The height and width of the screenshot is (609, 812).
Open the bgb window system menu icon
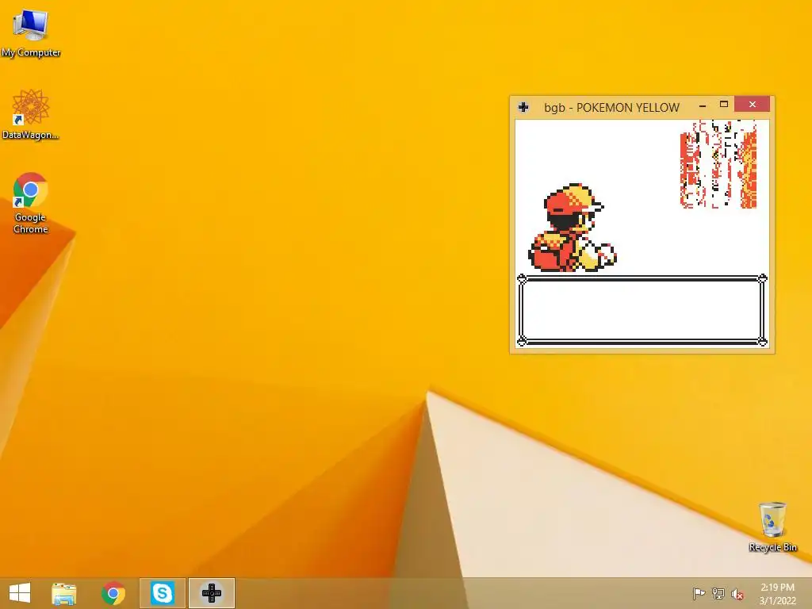[523, 107]
